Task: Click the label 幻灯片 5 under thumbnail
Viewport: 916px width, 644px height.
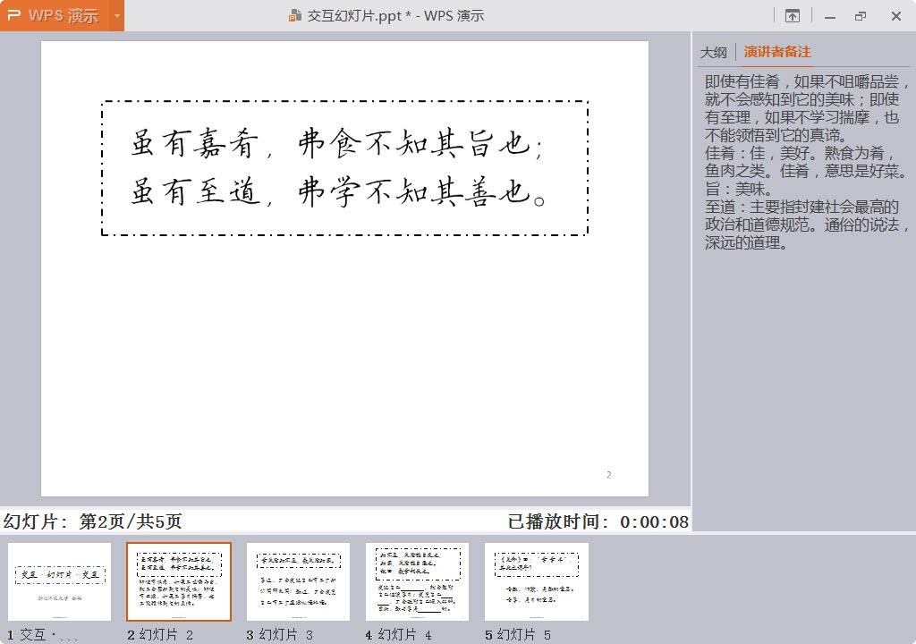Action: tap(524, 635)
